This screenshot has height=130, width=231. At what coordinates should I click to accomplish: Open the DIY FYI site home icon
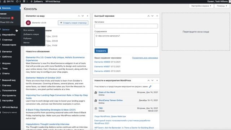(5, 1)
